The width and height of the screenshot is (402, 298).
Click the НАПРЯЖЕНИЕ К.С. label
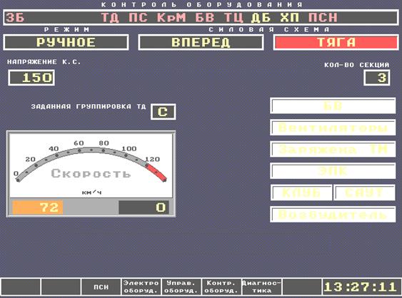click(x=44, y=62)
